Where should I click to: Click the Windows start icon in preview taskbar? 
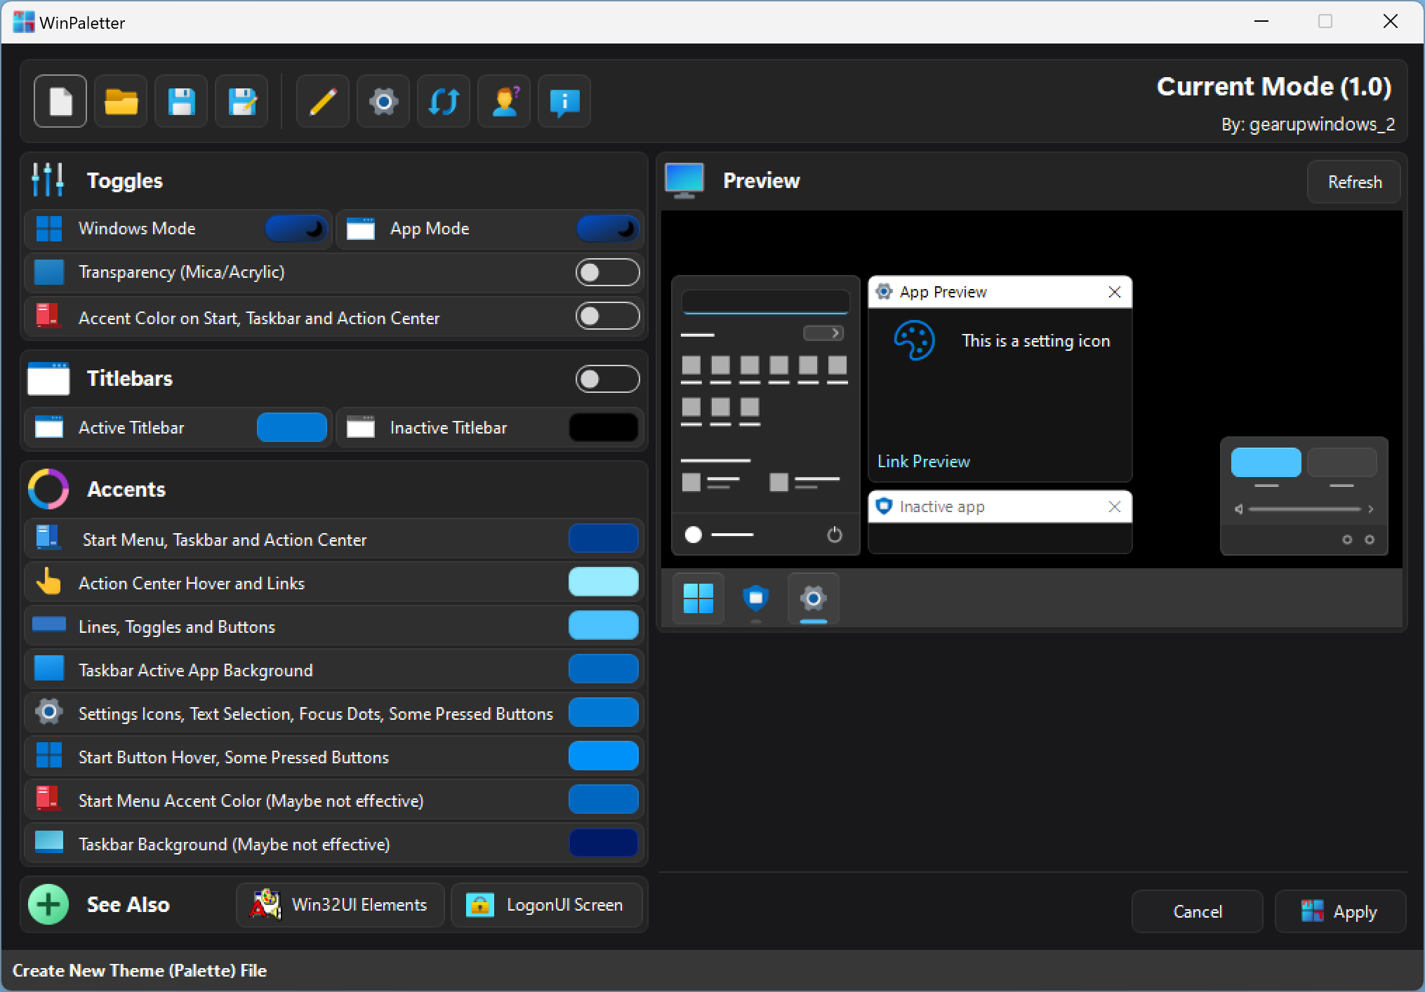(698, 598)
